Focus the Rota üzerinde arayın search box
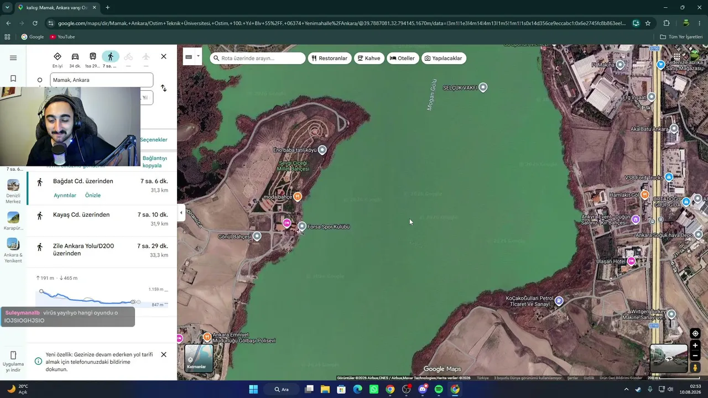Viewport: 708px width, 398px height. pos(258,58)
